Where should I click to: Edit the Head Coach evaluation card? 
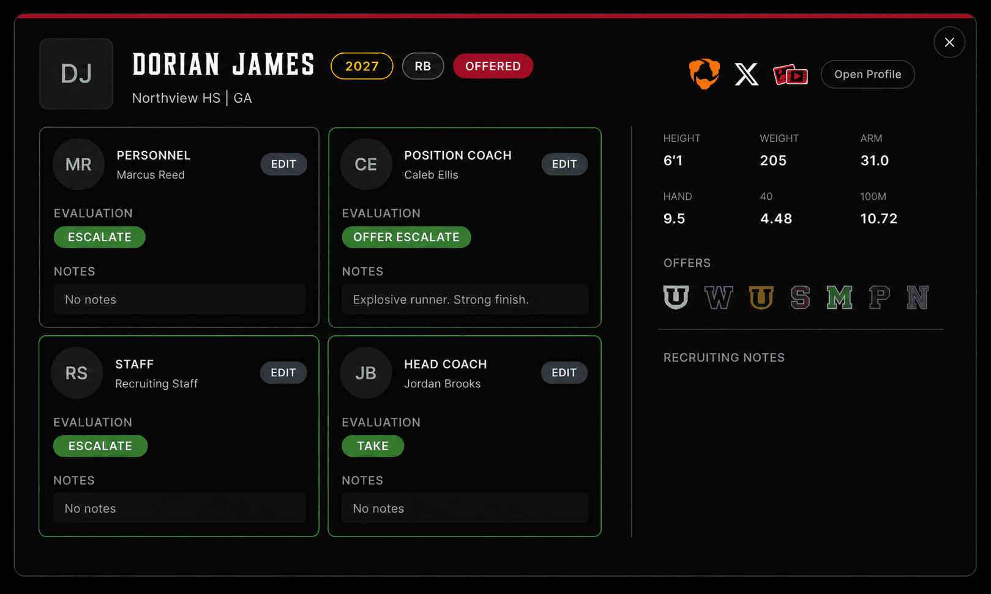click(564, 373)
